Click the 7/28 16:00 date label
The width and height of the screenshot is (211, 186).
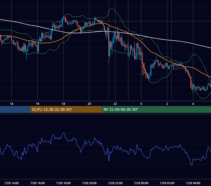pos(38,183)
